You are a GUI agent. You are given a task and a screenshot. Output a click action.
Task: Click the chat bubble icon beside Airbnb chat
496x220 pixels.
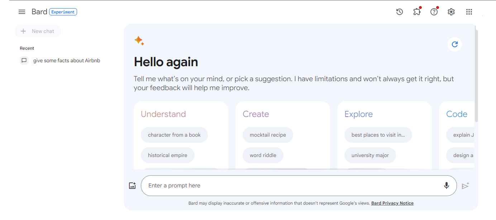24,60
